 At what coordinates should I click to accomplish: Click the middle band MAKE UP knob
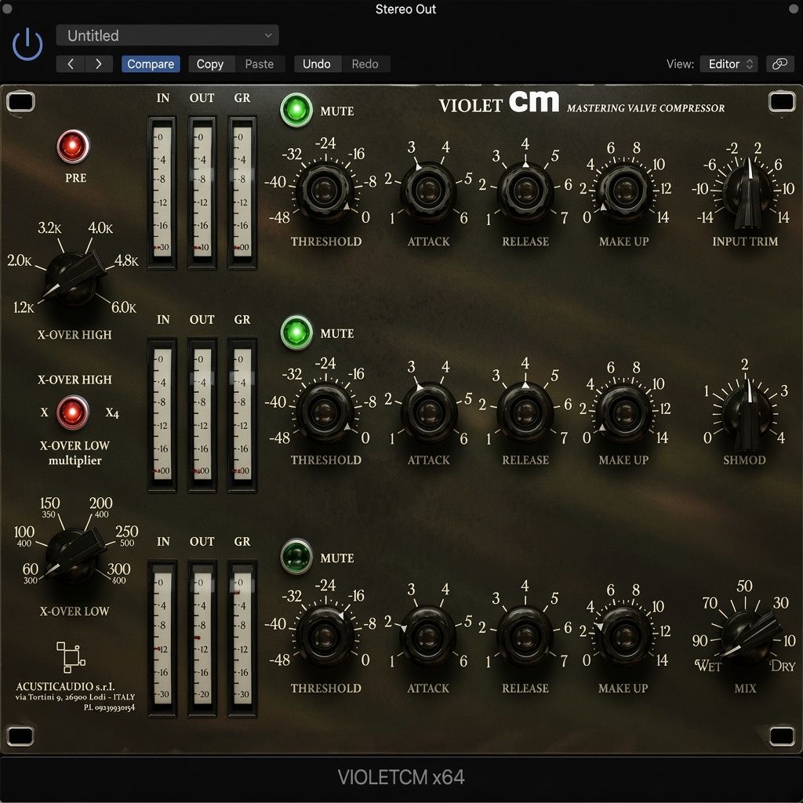coord(623,412)
